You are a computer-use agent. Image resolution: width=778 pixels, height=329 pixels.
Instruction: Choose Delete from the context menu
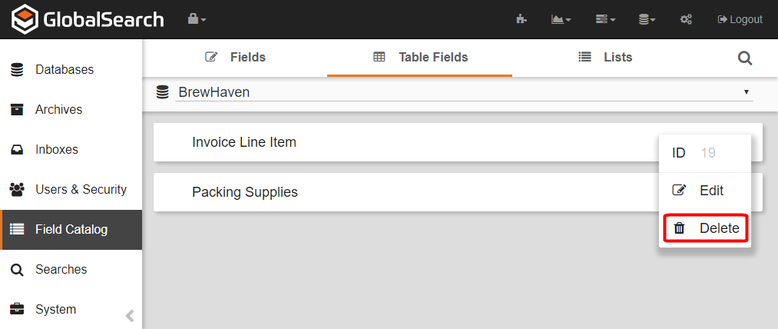(x=706, y=228)
